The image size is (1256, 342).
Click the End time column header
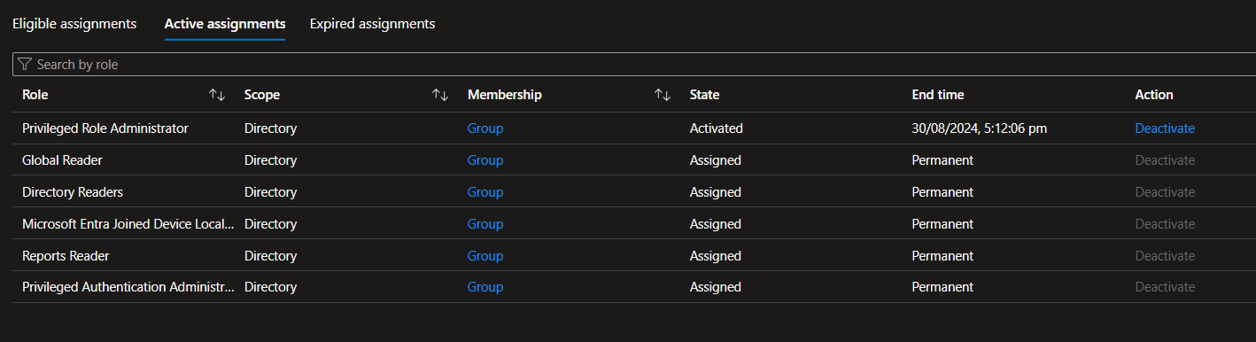[938, 95]
